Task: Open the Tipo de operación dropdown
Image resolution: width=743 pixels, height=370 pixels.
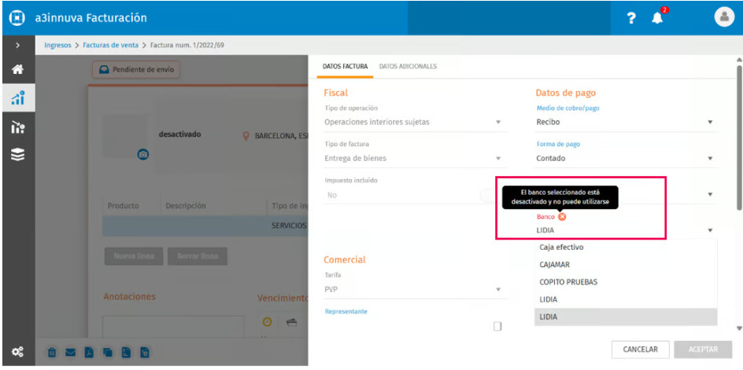Action: point(416,122)
